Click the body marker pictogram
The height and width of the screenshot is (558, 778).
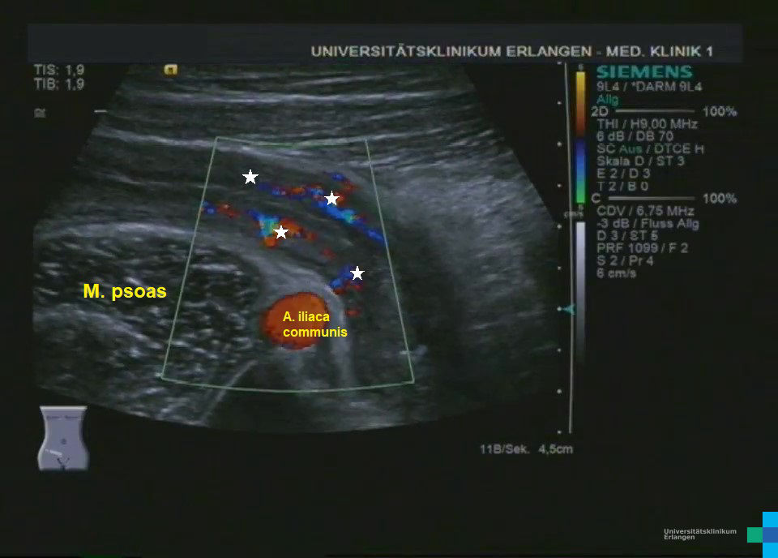coord(62,438)
